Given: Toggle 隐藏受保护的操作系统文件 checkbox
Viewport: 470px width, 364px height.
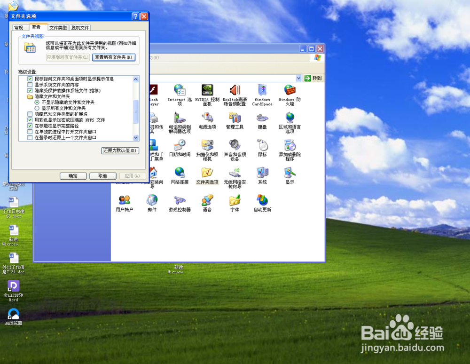Looking at the screenshot, I should pyautogui.click(x=30, y=91).
